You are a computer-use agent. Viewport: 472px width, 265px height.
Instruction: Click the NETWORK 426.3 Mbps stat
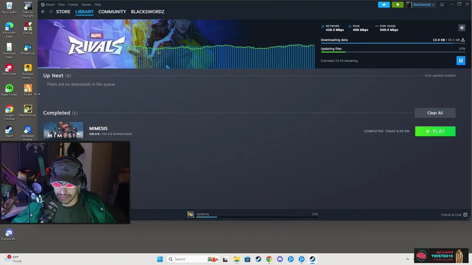click(333, 28)
